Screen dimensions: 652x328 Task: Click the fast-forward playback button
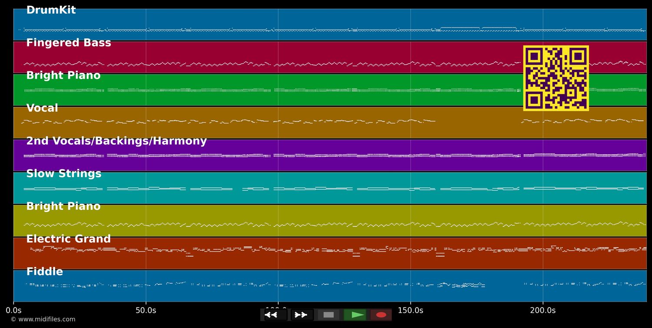pyautogui.click(x=302, y=315)
